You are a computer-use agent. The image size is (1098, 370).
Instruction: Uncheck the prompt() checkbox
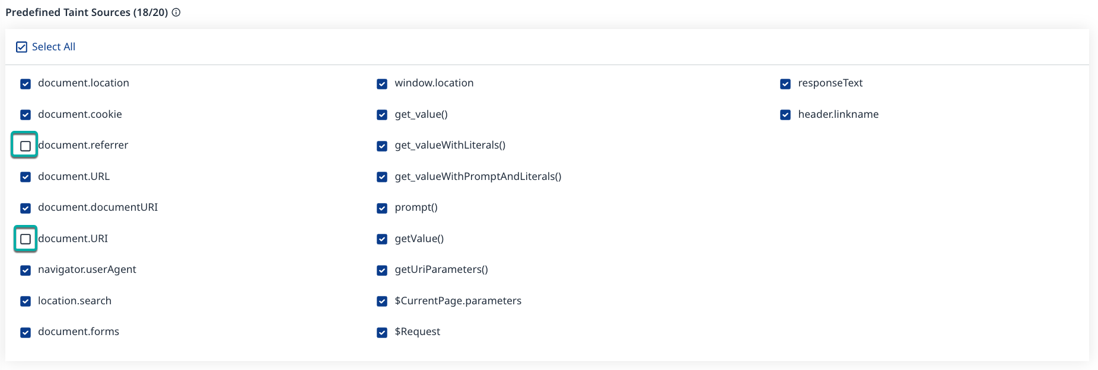pyautogui.click(x=382, y=208)
